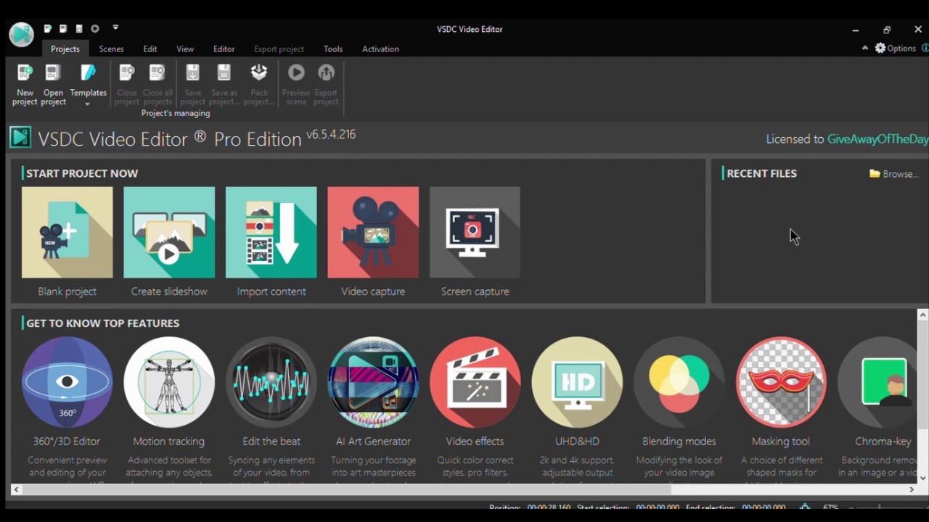The image size is (929, 522).
Task: Open the Activation ribbon tab
Action: tap(380, 49)
